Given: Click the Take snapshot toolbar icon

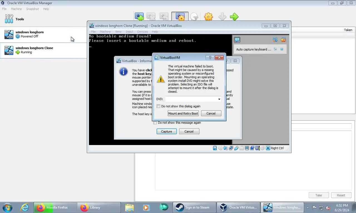Looking at the screenshot, I should (139, 17).
